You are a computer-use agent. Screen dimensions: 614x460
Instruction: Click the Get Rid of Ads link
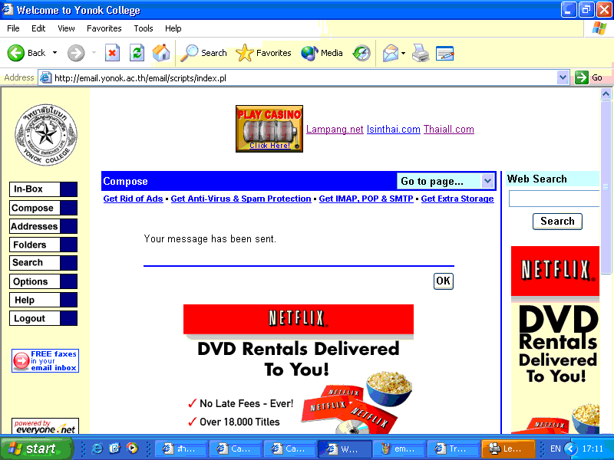133,199
